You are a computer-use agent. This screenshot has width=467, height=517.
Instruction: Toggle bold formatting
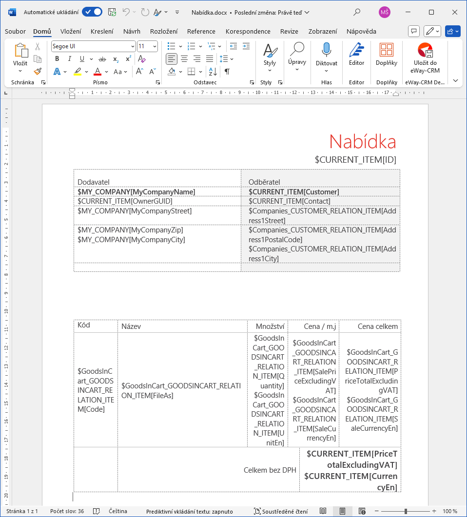pos(57,59)
